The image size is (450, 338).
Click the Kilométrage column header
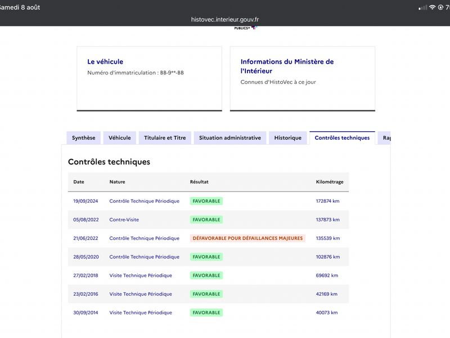330,182
